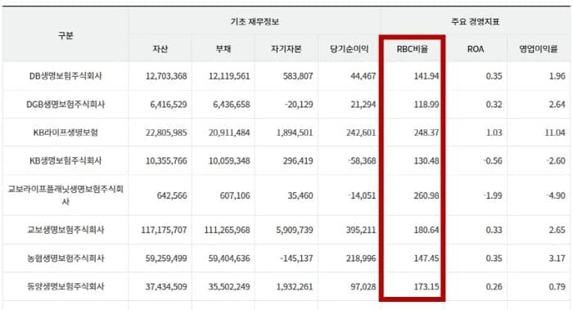Select ROA value -1.99
Image resolution: width=573 pixels, height=310 pixels.
click(x=493, y=195)
